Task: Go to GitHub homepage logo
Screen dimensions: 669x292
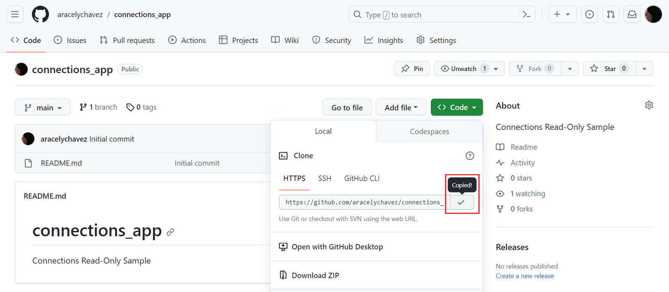Action: click(40, 15)
